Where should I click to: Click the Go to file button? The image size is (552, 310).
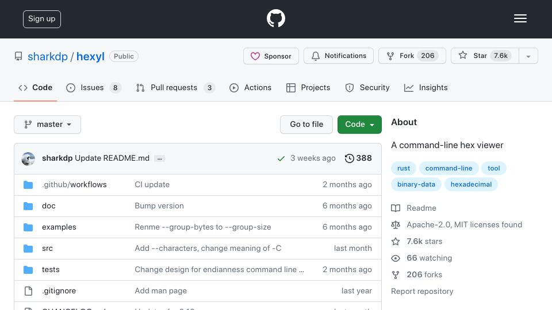(306, 125)
